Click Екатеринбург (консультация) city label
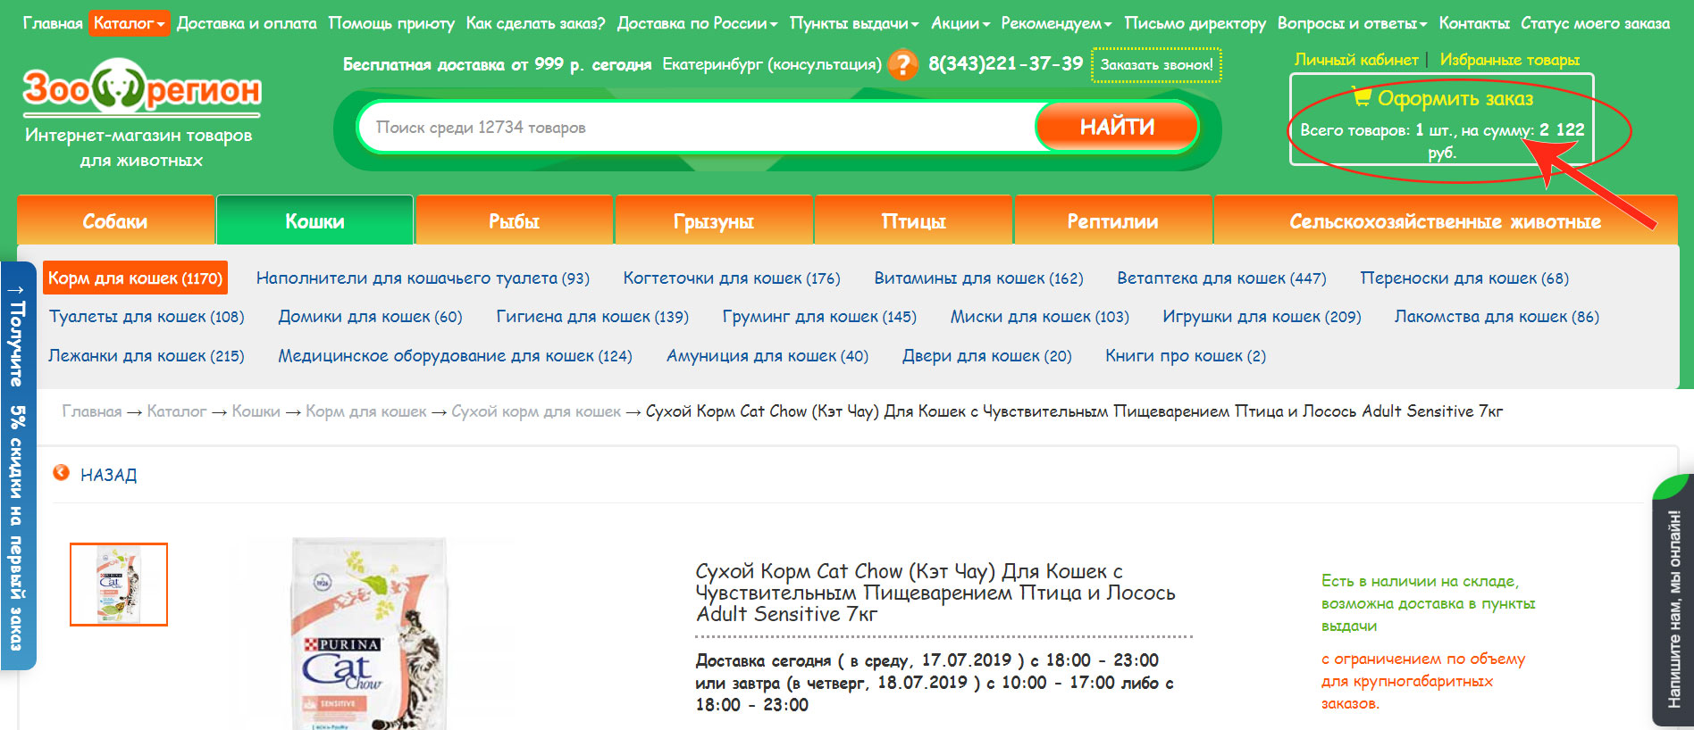This screenshot has height=730, width=1694. click(x=772, y=64)
